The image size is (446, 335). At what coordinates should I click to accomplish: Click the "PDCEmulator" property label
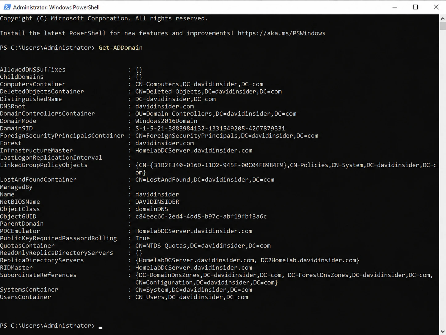20,231
